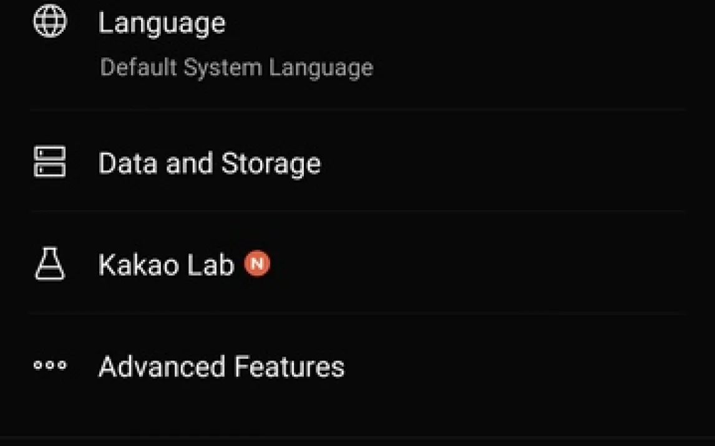Select the Data and Storage label
715x446 pixels.
click(210, 163)
